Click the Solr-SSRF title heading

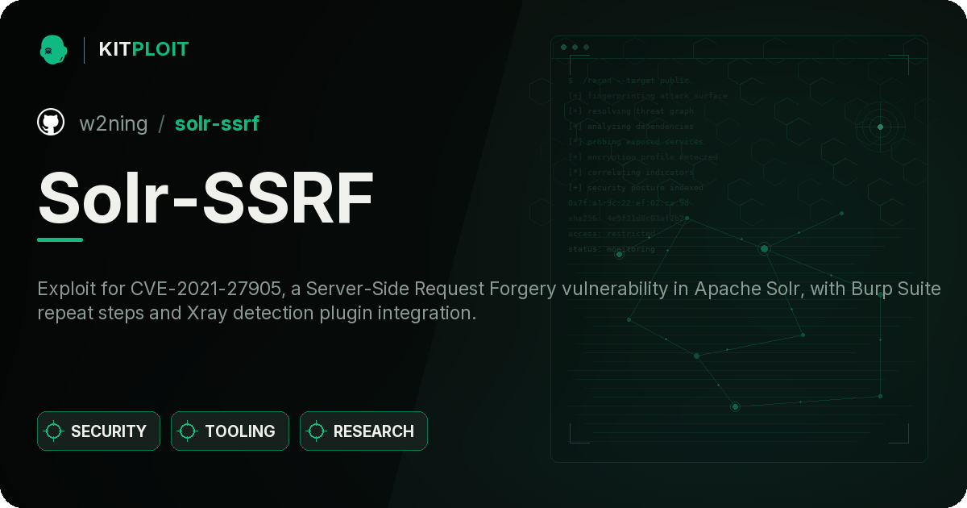[205, 198]
